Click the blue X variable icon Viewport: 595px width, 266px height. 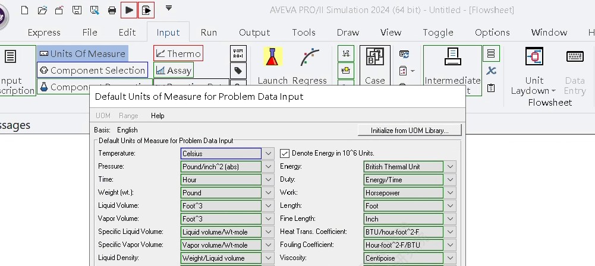491,71
